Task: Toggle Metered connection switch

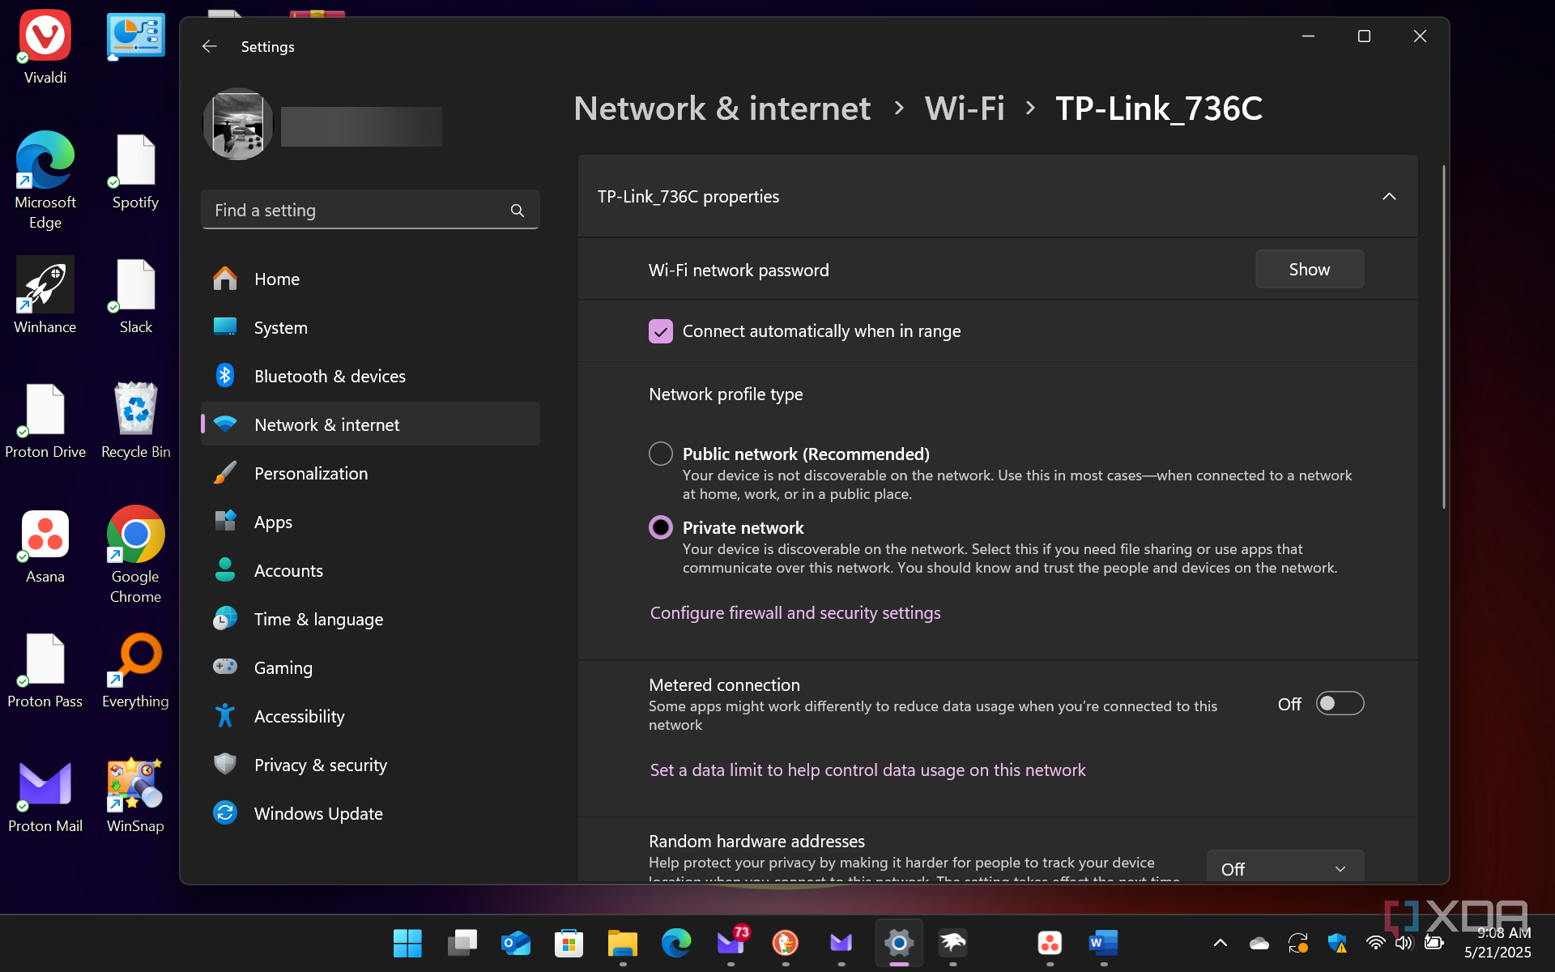Action: [x=1340, y=703]
